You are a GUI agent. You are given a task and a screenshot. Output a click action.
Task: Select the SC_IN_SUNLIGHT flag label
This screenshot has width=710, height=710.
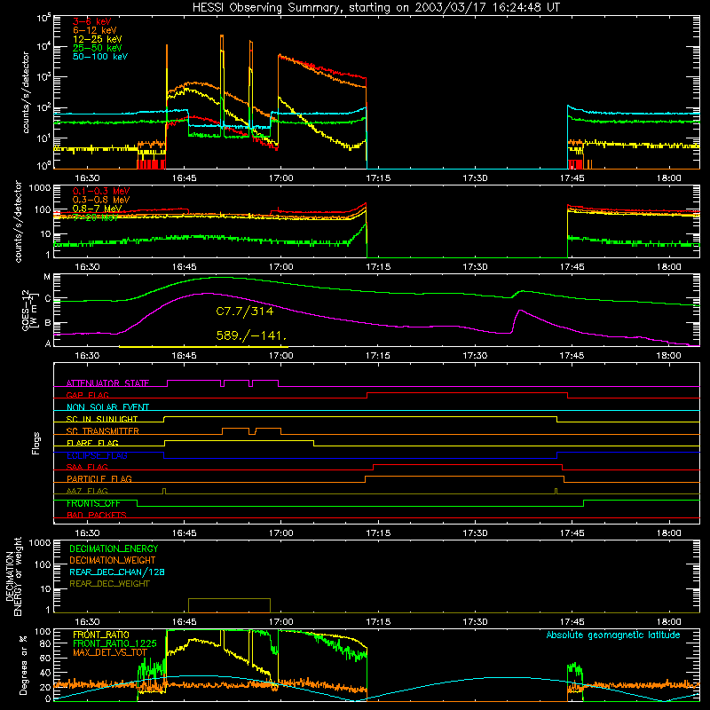pos(102,419)
